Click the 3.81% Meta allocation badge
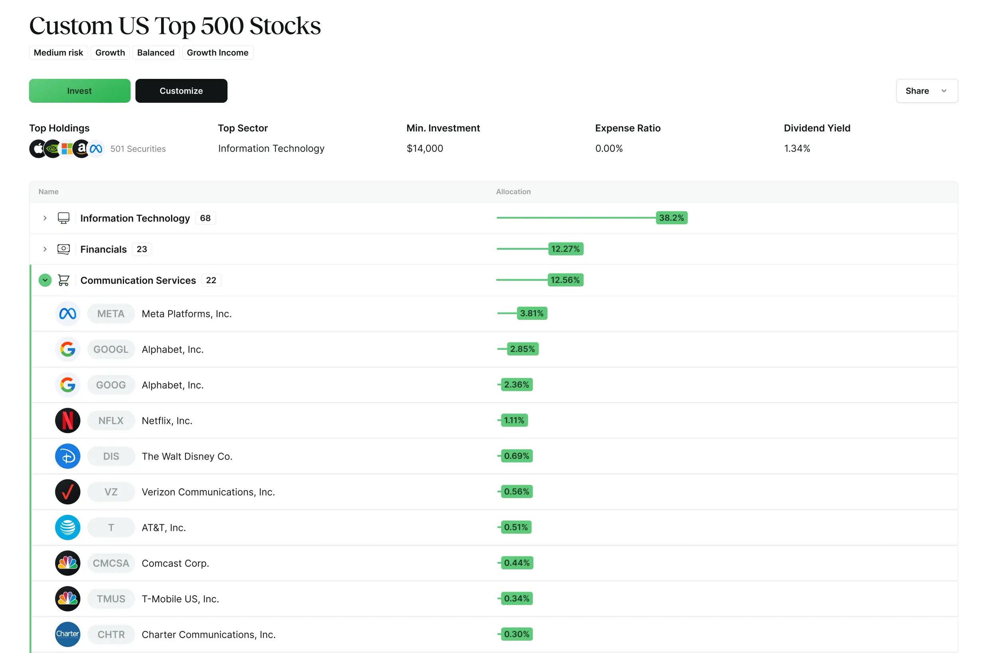The width and height of the screenshot is (987, 653). click(532, 313)
